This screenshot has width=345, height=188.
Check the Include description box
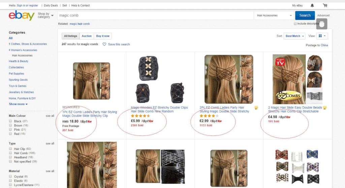[295, 24]
